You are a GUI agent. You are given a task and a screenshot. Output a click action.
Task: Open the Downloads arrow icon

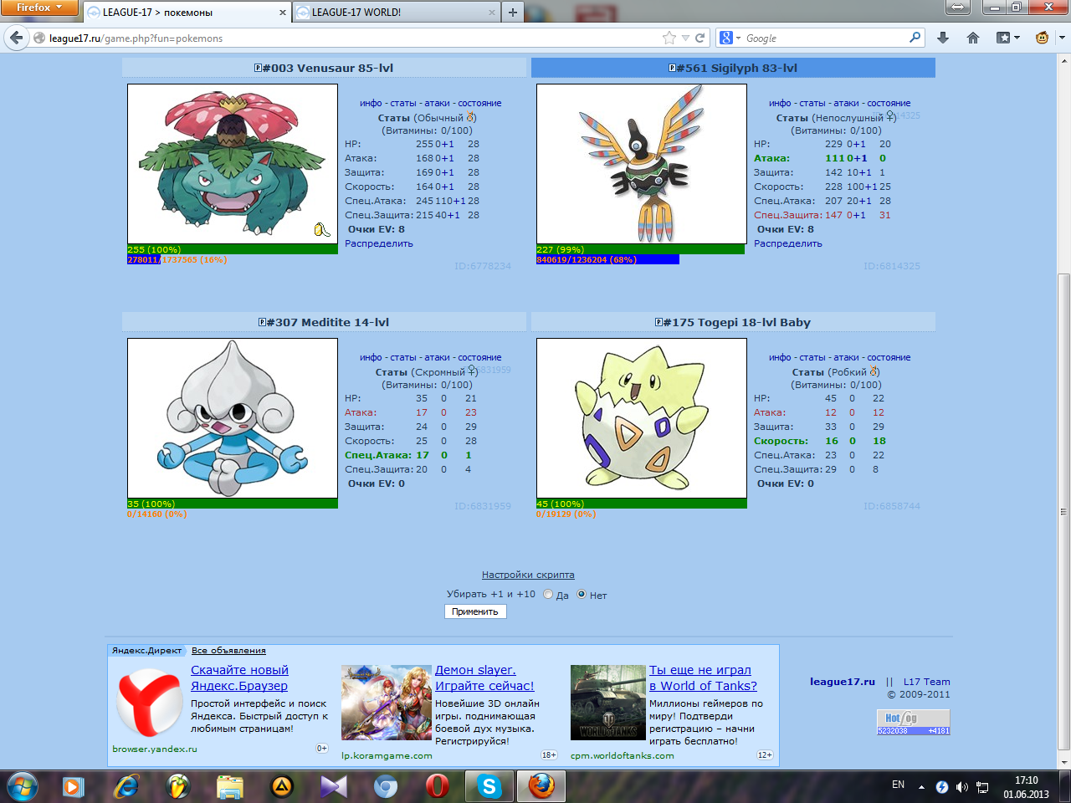click(943, 38)
